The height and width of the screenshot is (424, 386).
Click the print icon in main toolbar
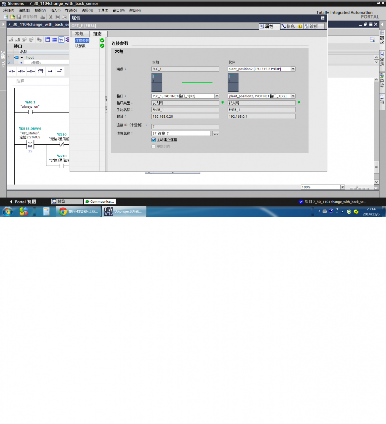pyautogui.click(x=42, y=17)
